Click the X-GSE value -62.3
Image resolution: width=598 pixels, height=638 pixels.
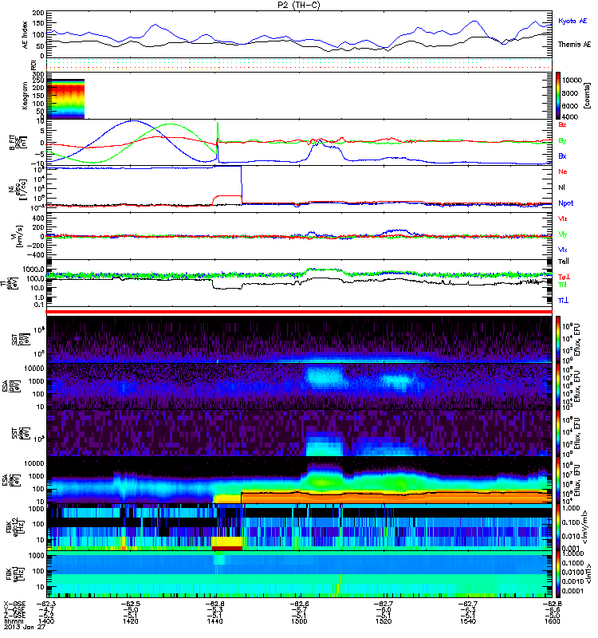45,604
